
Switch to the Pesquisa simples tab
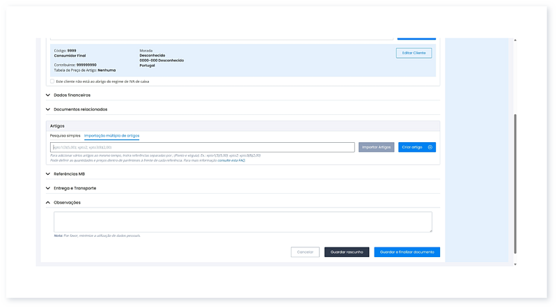coord(65,135)
